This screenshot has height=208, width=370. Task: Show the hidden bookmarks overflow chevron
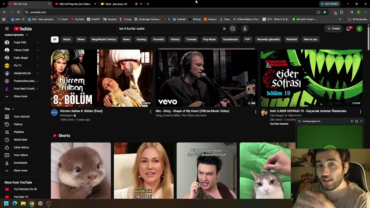[x=340, y=19]
